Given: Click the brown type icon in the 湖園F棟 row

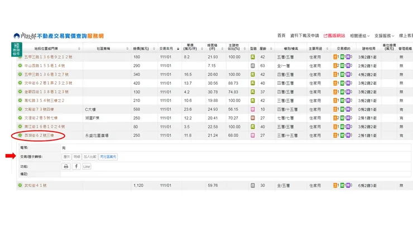Looking at the screenshot, I should [x=253, y=118].
